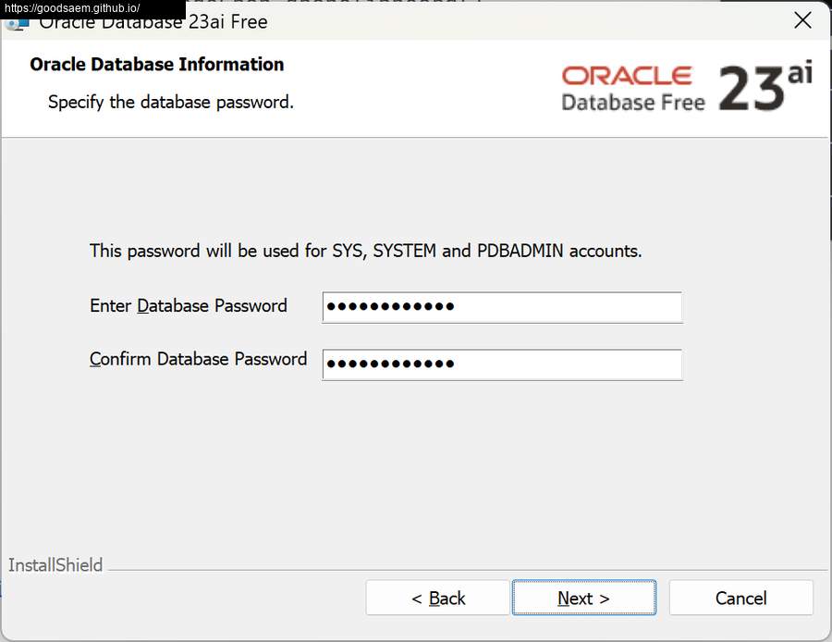
Task: Click the 'Database Free' logo text
Action: [x=633, y=103]
